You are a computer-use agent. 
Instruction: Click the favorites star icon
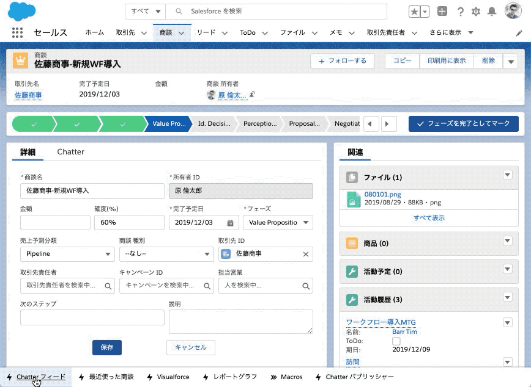click(414, 12)
